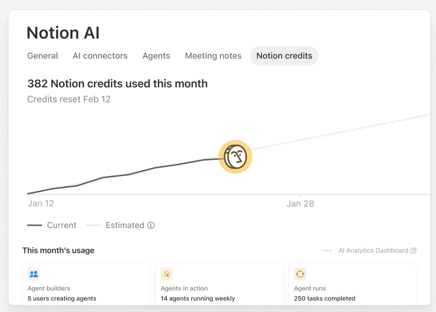Click the Notion credits coin icon on chart
436x312 pixels.
click(235, 157)
